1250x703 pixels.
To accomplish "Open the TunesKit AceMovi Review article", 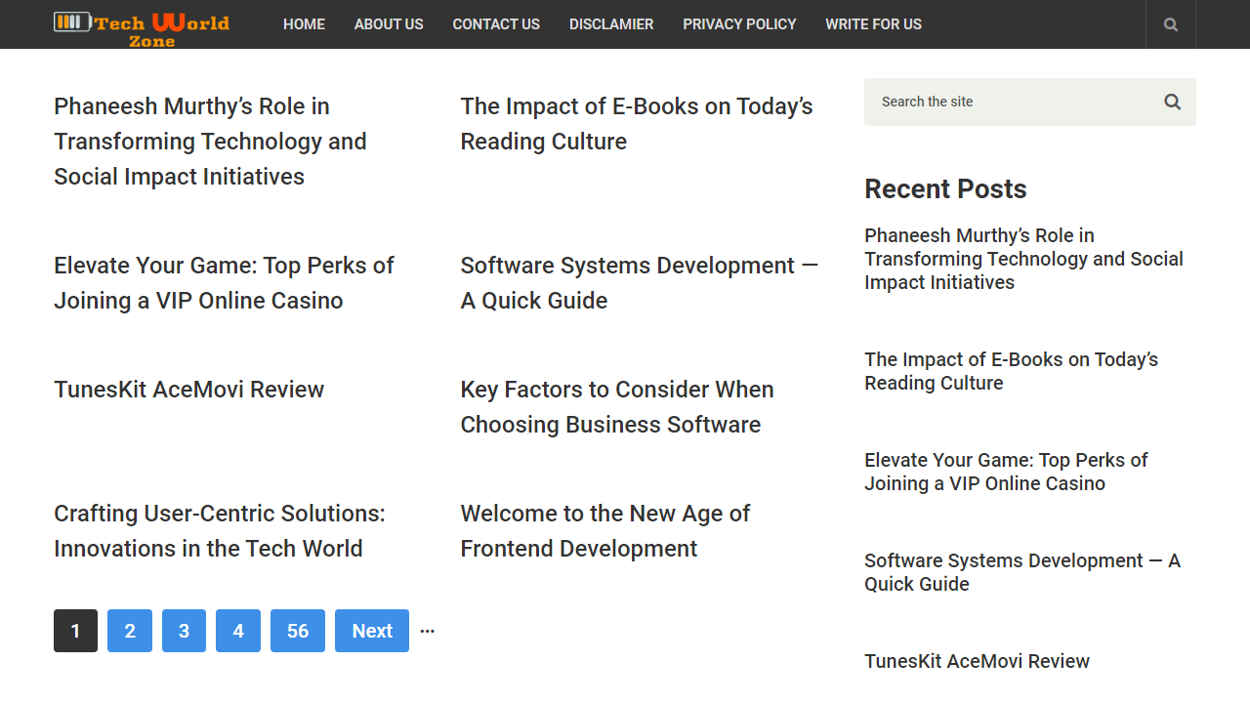I will 188,389.
